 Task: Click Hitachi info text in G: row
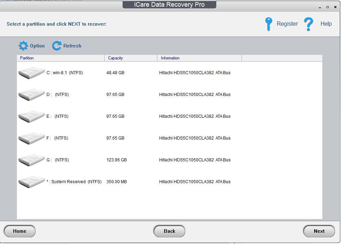195,160
